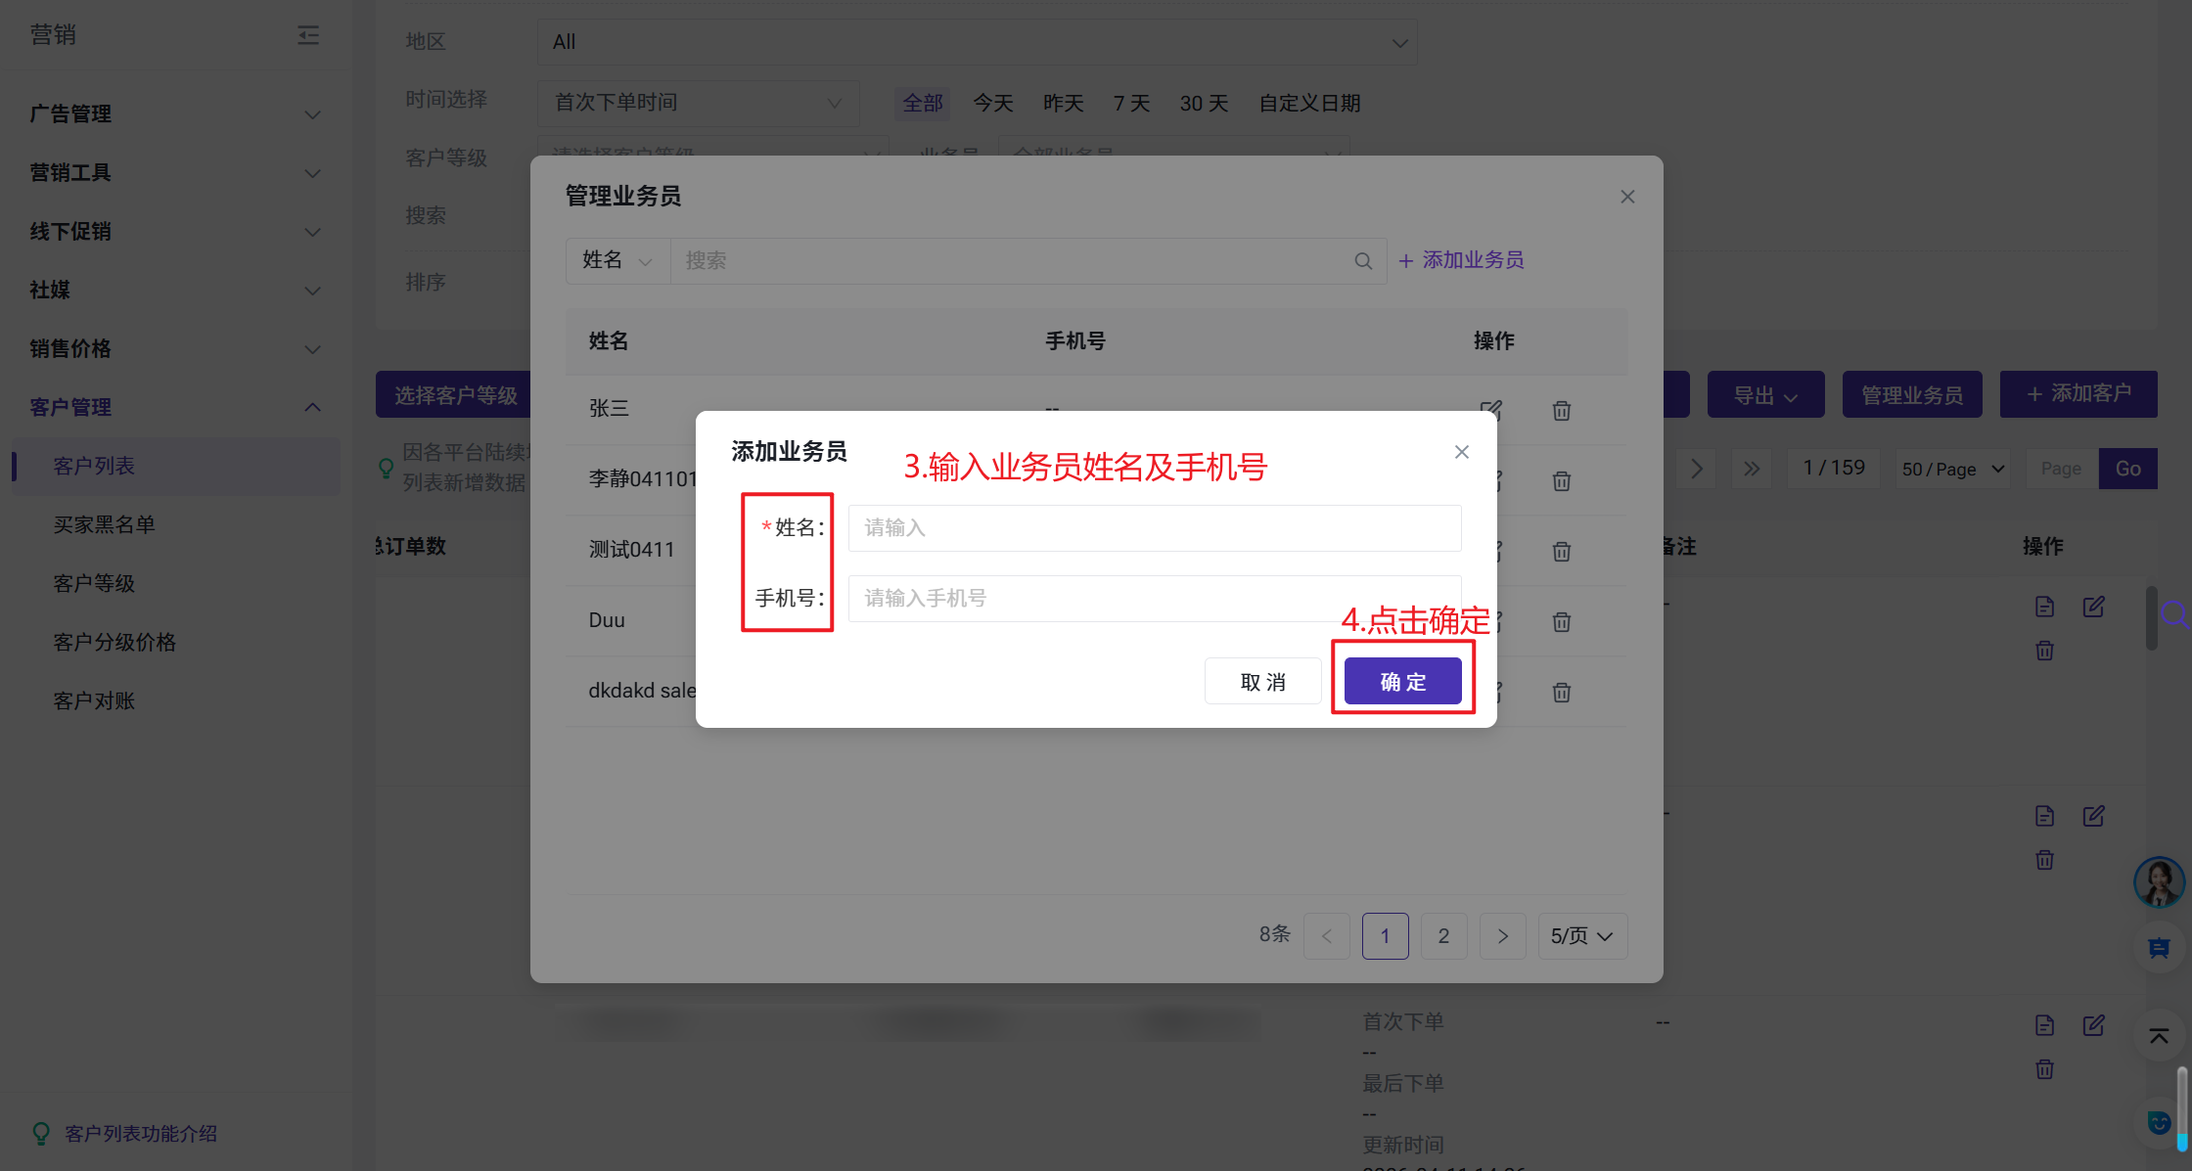Click first customer row's detail document icon
Image resolution: width=2192 pixels, height=1171 pixels.
(x=2044, y=607)
